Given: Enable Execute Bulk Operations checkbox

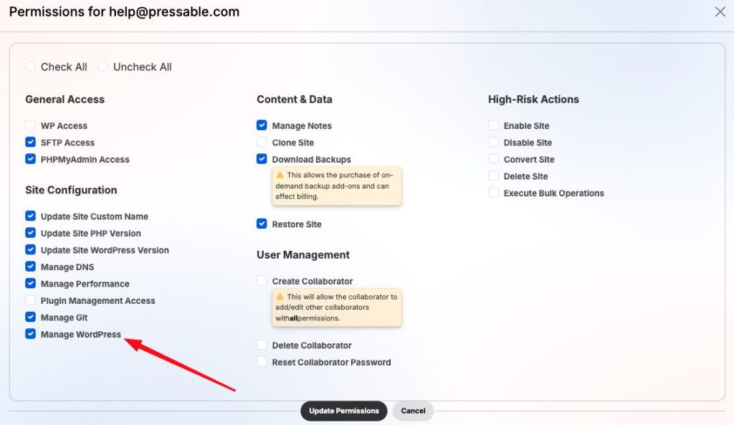Looking at the screenshot, I should [x=494, y=193].
